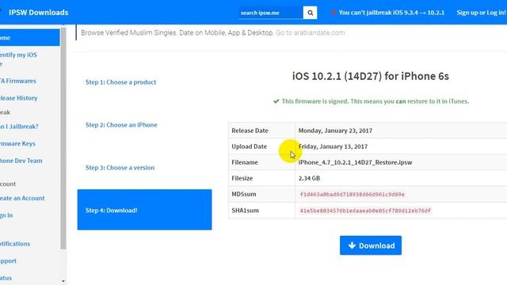Open Create an Account sidebar link
507x285 pixels.
point(22,198)
